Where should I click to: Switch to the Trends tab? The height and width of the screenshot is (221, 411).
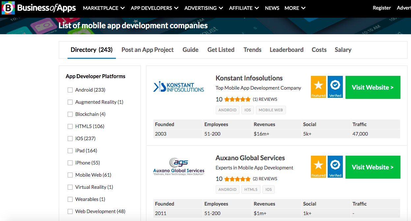(252, 50)
